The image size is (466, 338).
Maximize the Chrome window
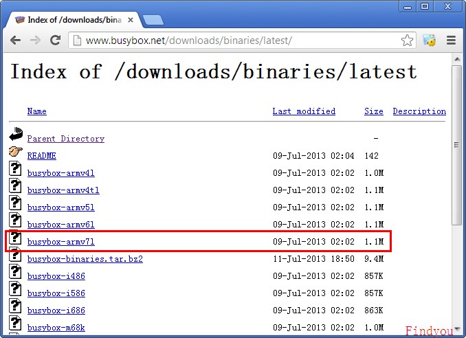(x=425, y=6)
